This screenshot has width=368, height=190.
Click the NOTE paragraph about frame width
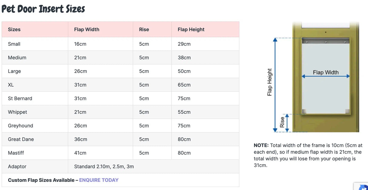[308, 155]
